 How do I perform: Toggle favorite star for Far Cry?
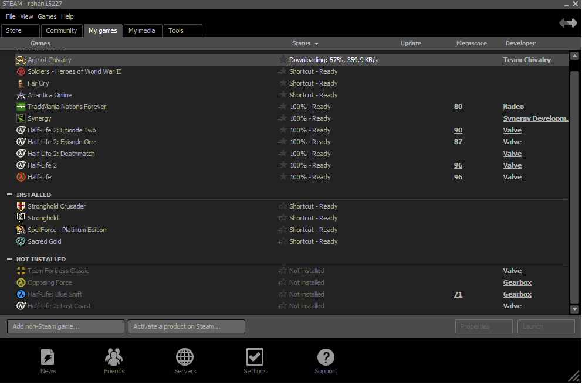282,83
